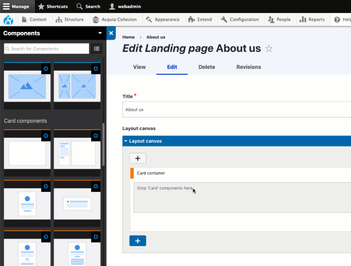Click the Delete tab
The image size is (351, 266).
(x=207, y=67)
